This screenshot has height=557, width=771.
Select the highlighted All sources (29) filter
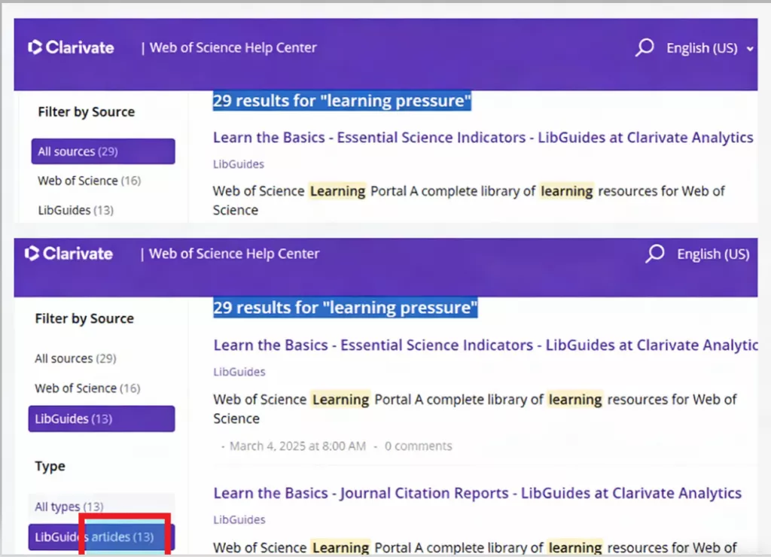click(102, 151)
